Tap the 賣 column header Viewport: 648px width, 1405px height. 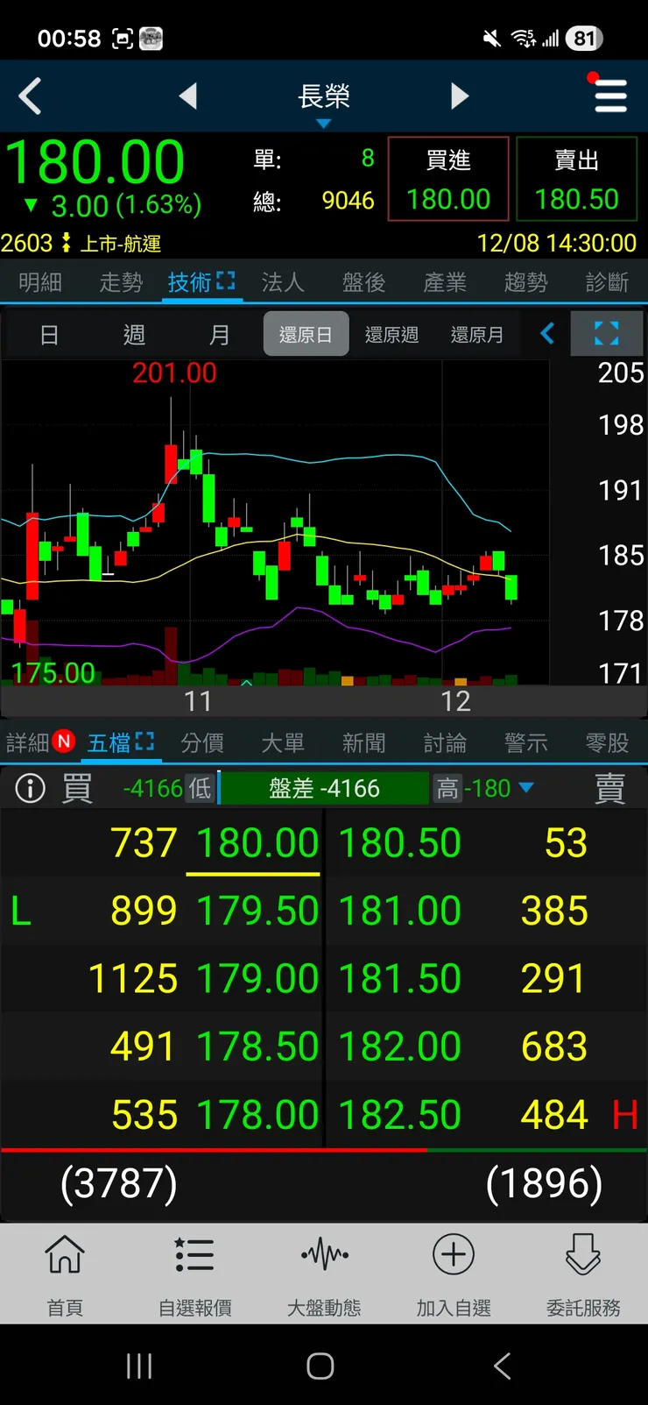point(610,789)
